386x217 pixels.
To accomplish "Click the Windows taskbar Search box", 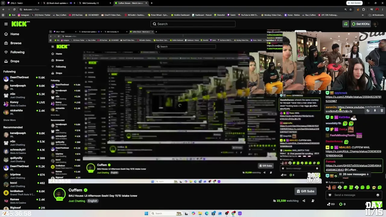I will click(166, 213).
